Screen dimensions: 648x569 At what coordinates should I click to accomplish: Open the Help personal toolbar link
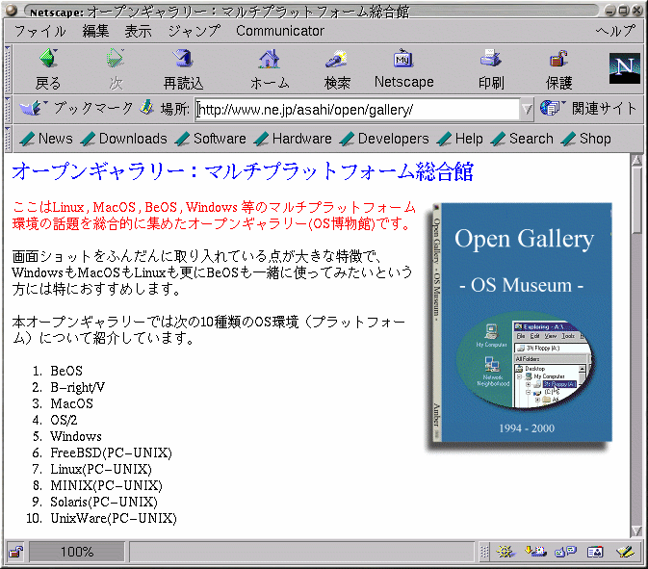[459, 139]
